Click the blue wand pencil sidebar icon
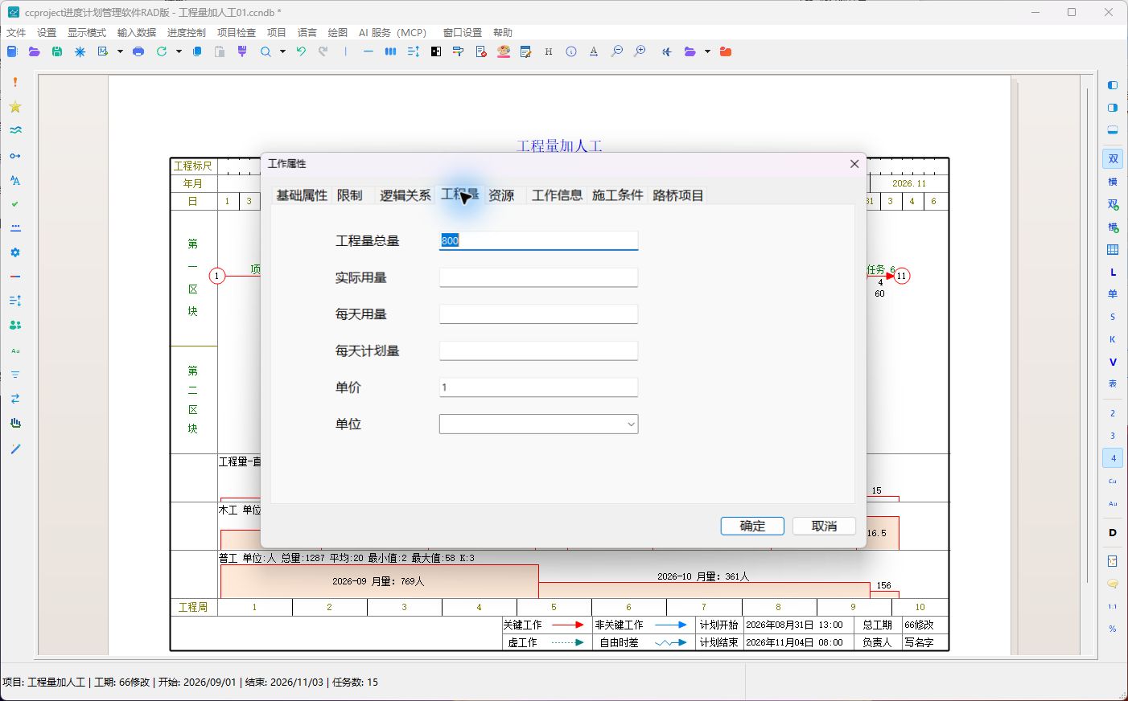The image size is (1128, 701). 15,449
